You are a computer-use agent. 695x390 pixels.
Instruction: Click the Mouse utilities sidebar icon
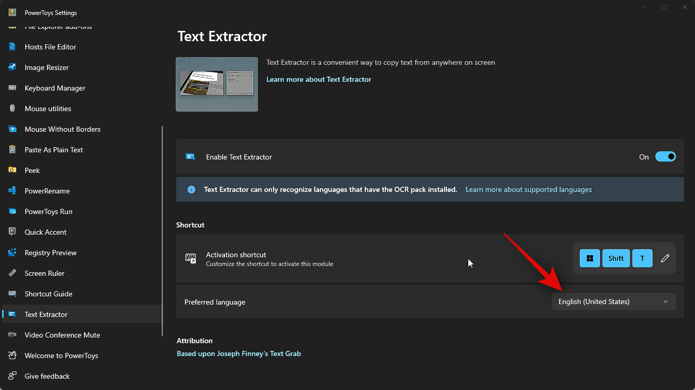[13, 109]
